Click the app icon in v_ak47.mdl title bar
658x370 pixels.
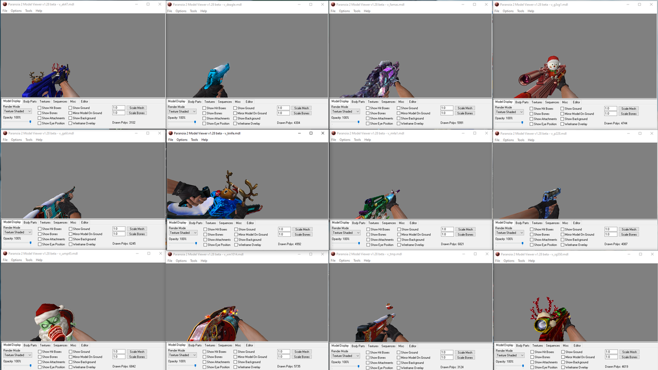pos(5,4)
